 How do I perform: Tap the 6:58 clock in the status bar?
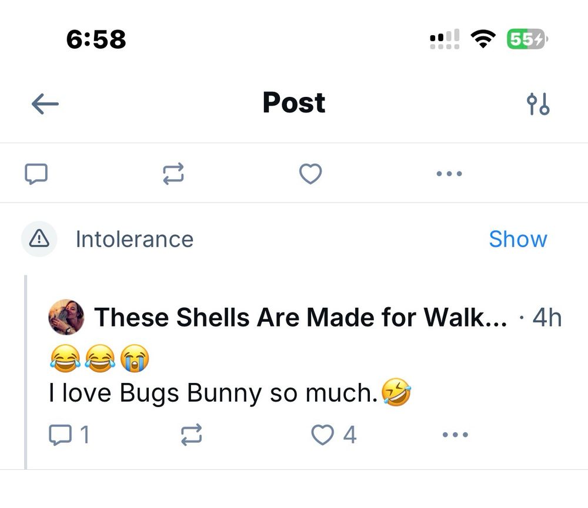(96, 39)
